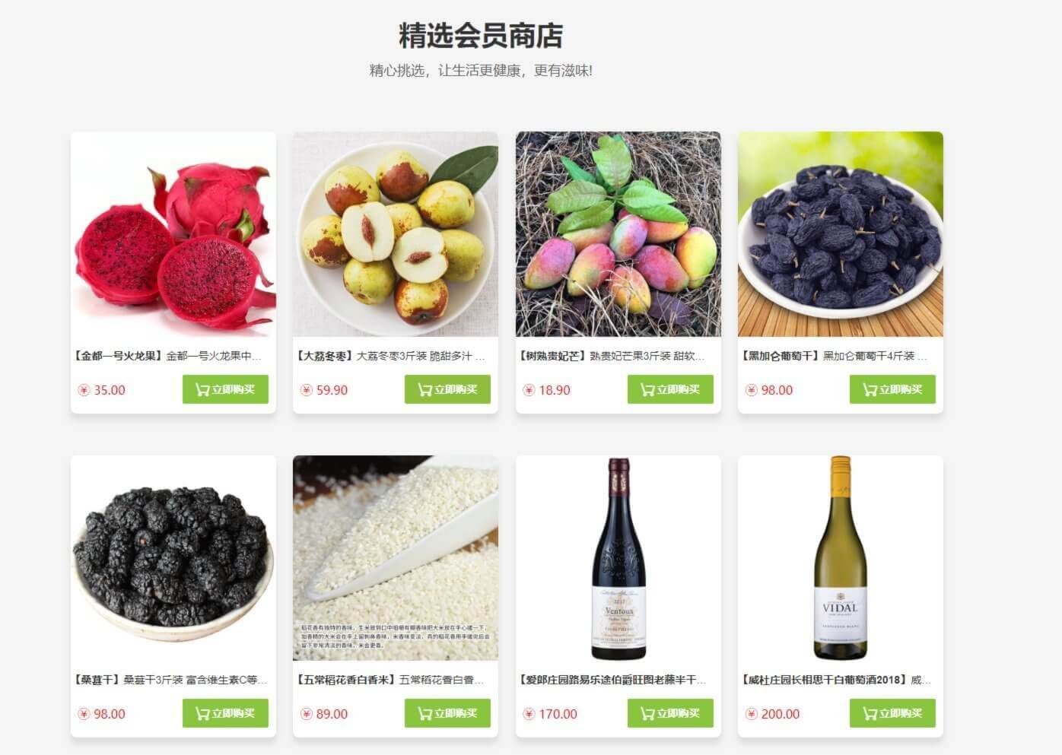This screenshot has width=1062, height=755.
Task: Click yen icon beside 170.00 price
Action: coord(529,714)
